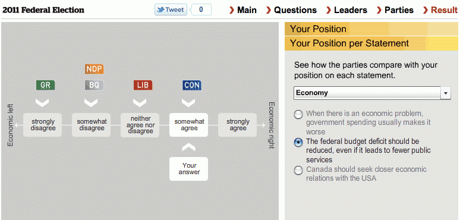Go to the Questions nav item
Screen dimensions: 460x220
click(x=291, y=10)
